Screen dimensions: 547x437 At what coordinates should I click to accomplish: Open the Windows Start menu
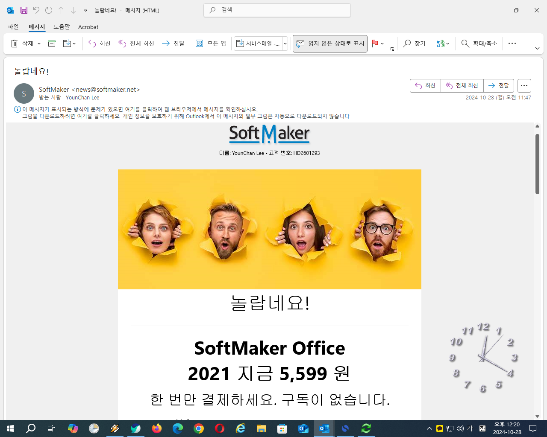tap(10, 428)
